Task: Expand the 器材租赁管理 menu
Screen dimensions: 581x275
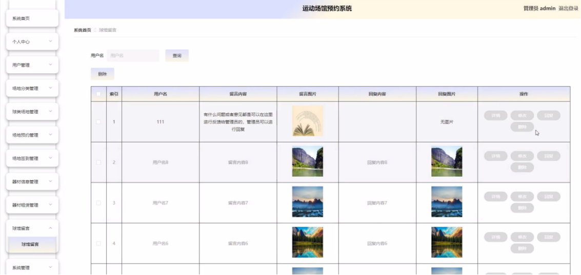Action: 32,205
